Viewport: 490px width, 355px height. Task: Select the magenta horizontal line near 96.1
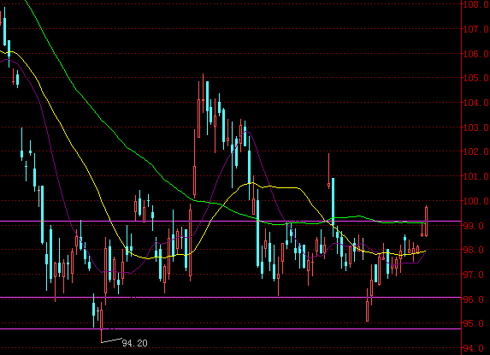click(x=230, y=297)
